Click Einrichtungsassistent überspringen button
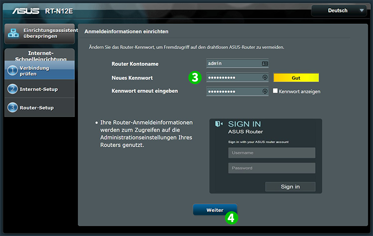Viewport: 373px width, 236px height. pyautogui.click(x=39, y=33)
